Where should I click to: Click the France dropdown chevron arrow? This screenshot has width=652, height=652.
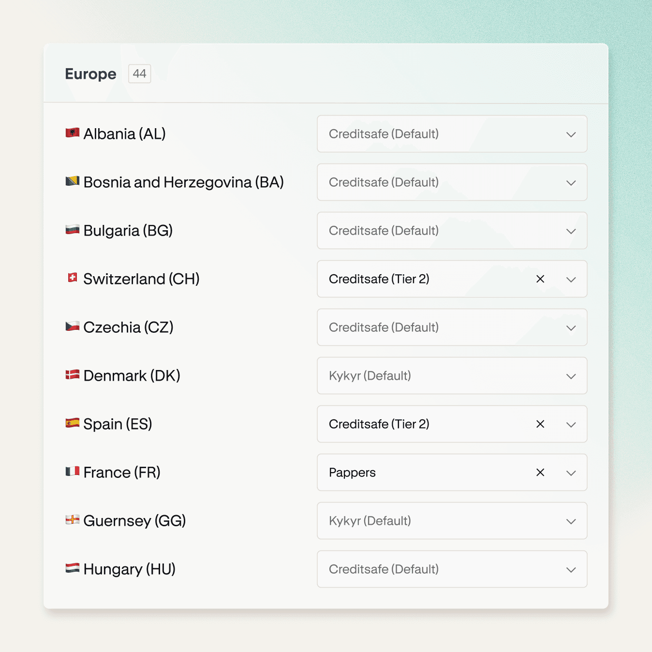tap(571, 473)
